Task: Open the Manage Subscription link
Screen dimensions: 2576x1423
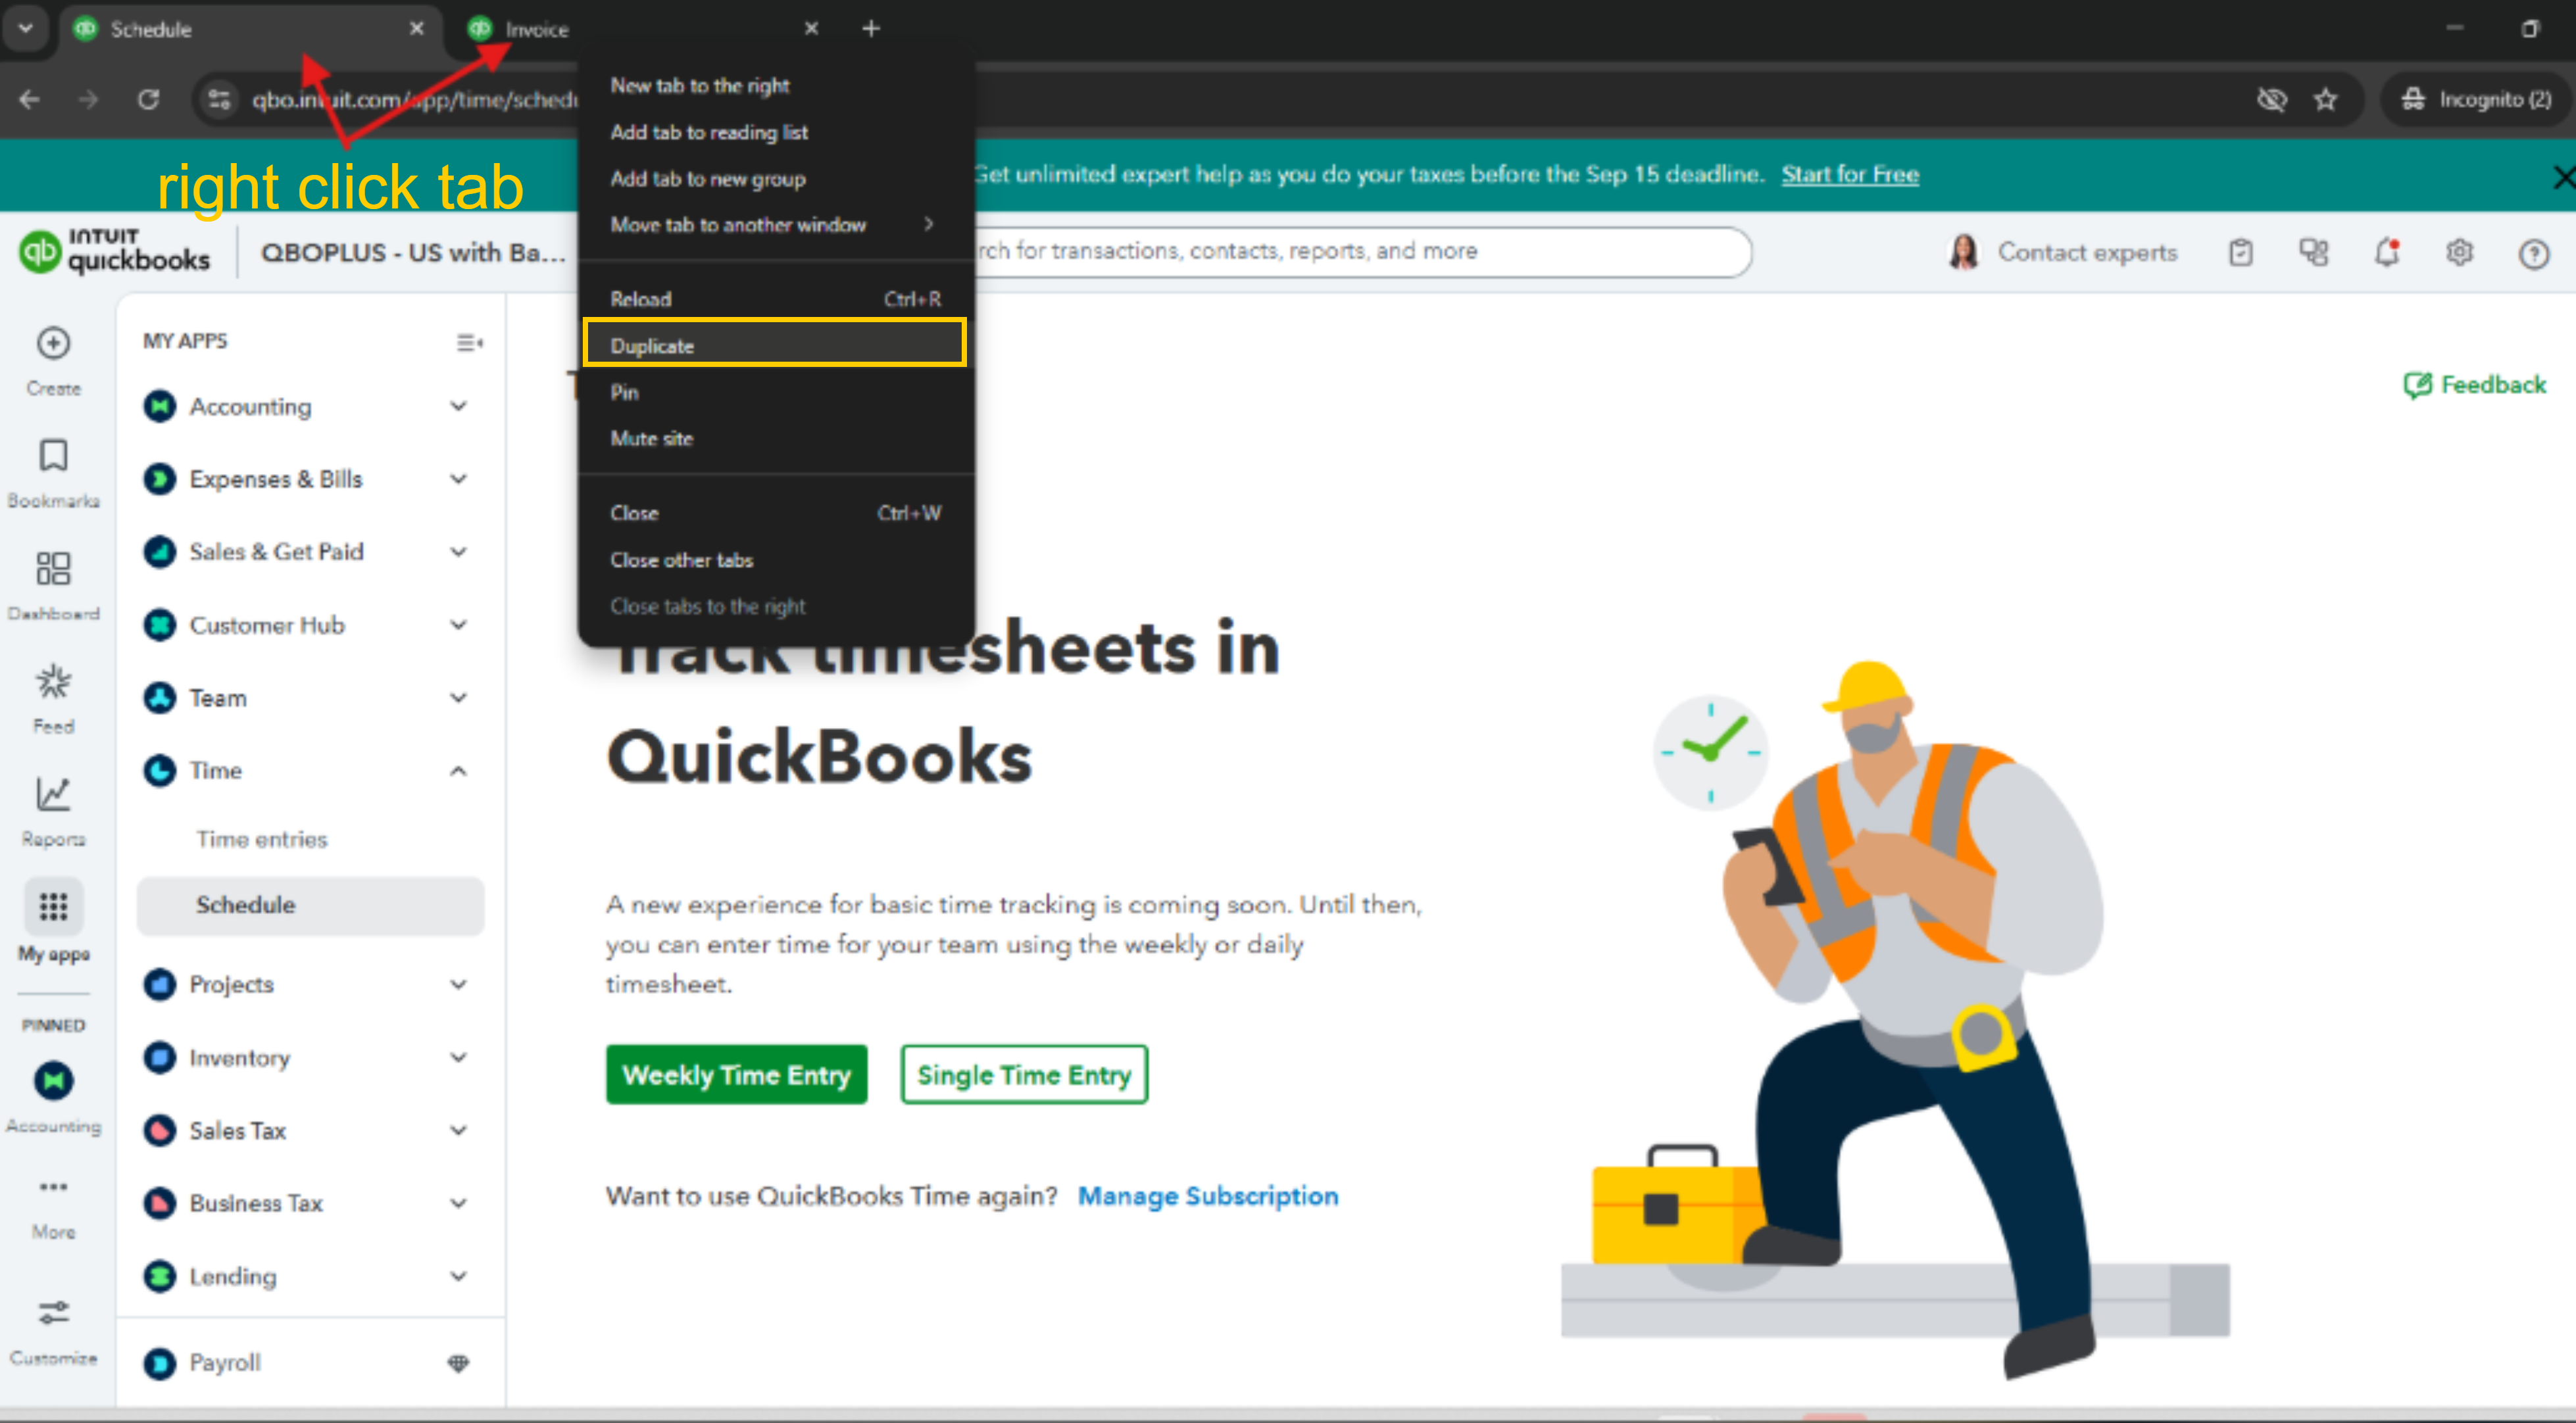Action: (x=1207, y=1196)
